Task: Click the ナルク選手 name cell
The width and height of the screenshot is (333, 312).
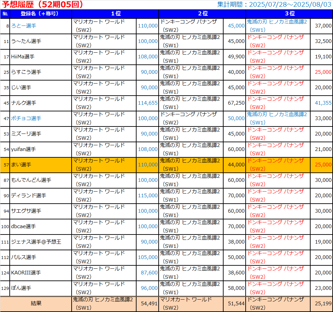Action: click(x=40, y=103)
